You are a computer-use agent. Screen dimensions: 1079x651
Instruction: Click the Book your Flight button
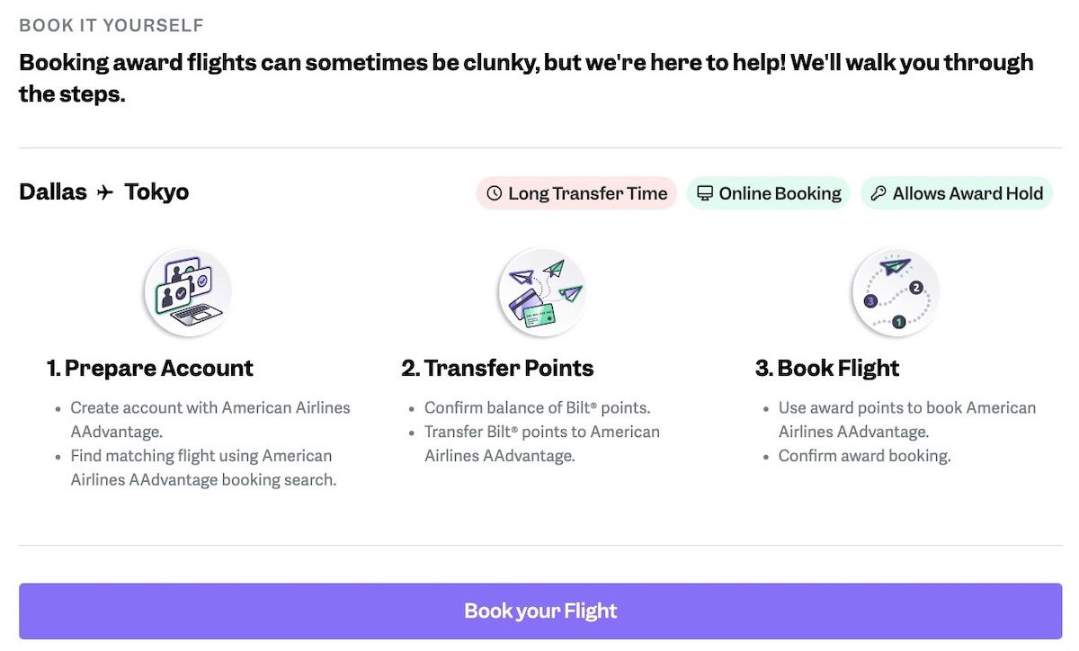(540, 611)
